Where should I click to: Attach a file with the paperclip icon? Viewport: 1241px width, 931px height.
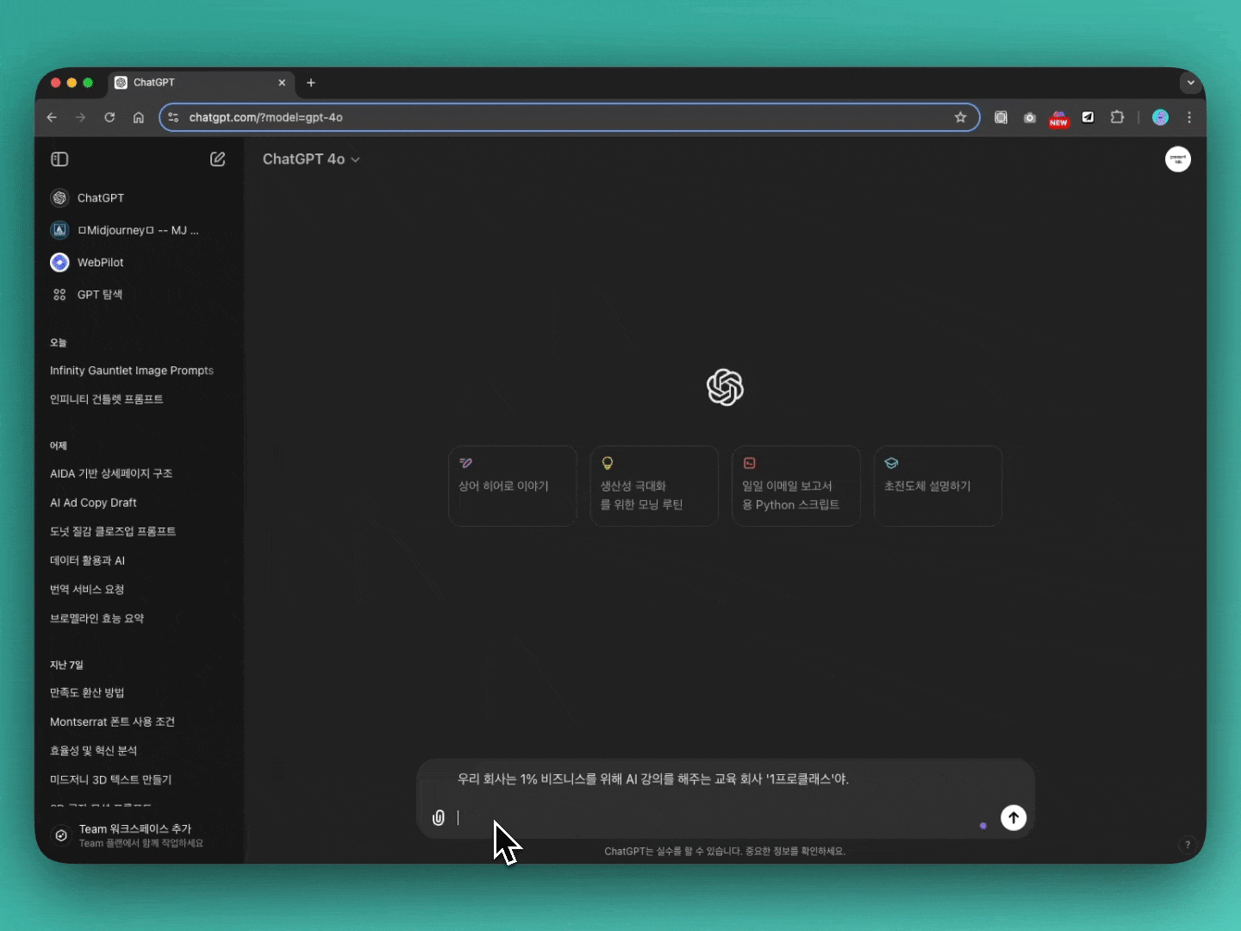(439, 817)
